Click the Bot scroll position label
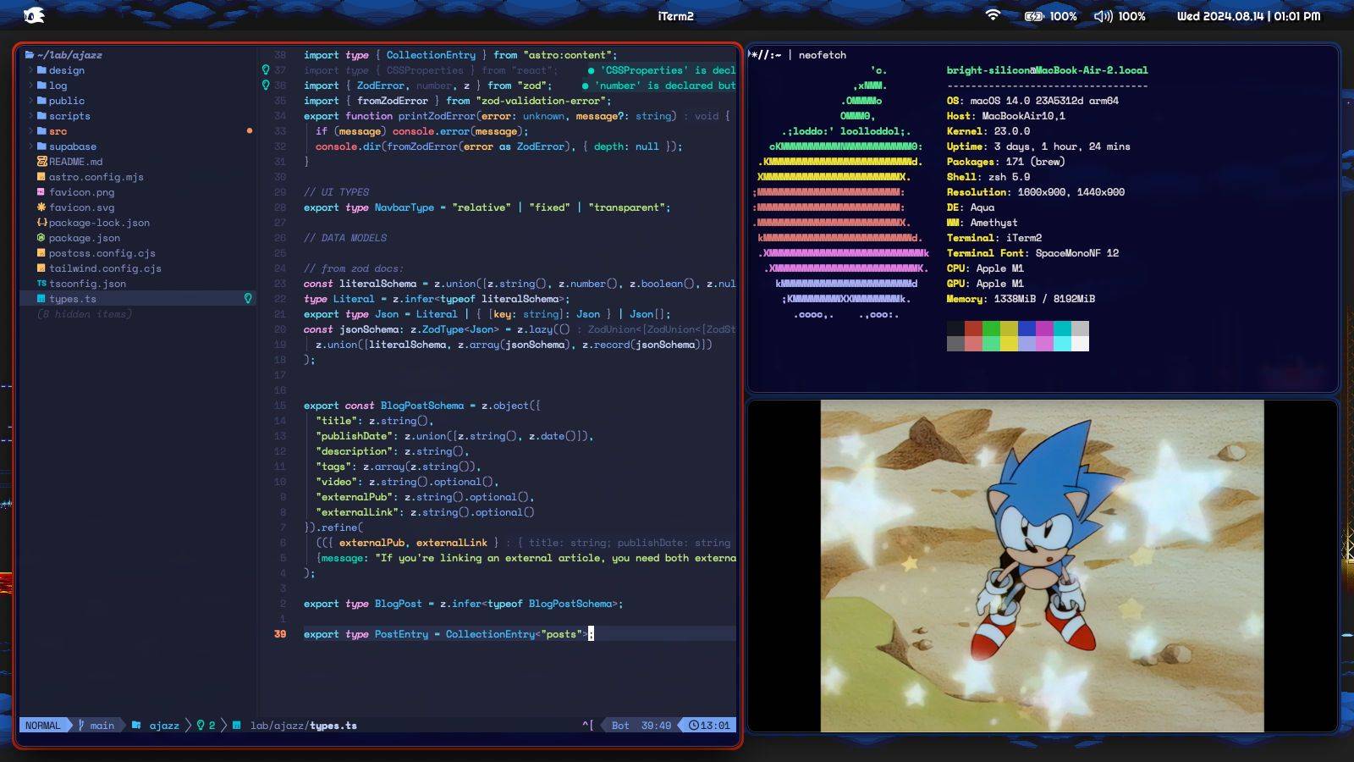The width and height of the screenshot is (1354, 762). pyautogui.click(x=620, y=726)
